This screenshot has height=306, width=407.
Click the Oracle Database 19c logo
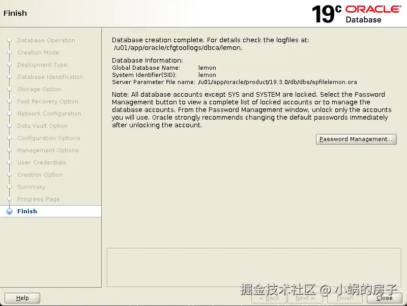(357, 14)
